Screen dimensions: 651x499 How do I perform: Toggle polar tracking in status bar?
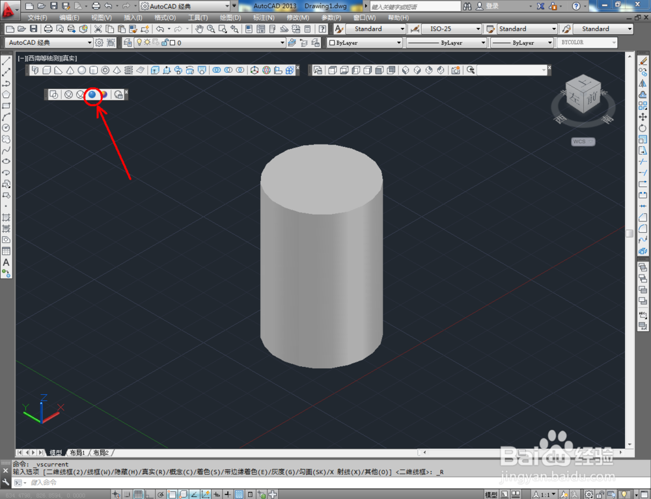[x=160, y=494]
